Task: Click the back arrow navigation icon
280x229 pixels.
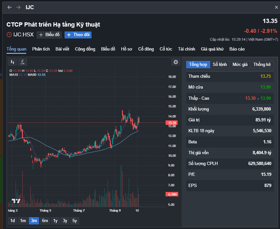Action: coord(10,7)
